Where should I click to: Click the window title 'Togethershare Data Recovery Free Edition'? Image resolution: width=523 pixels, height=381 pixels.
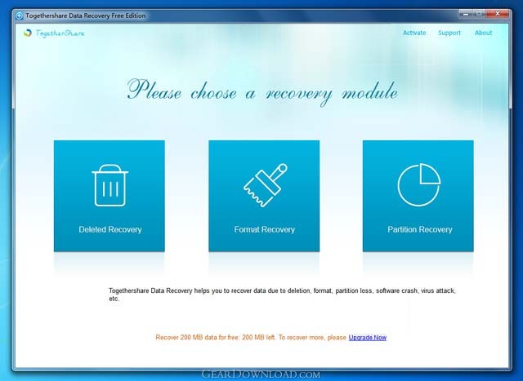[85, 16]
